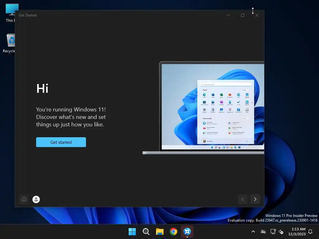Show hidden system tray icons

click(253, 232)
